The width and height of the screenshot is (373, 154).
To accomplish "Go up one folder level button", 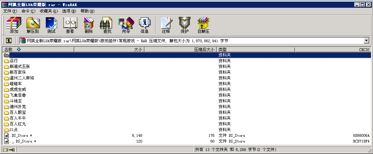I will coord(8,41).
